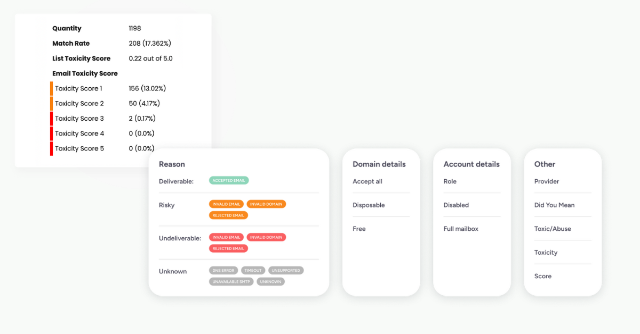
Task: Select the red Invalid Domain tag
Action: click(266, 237)
